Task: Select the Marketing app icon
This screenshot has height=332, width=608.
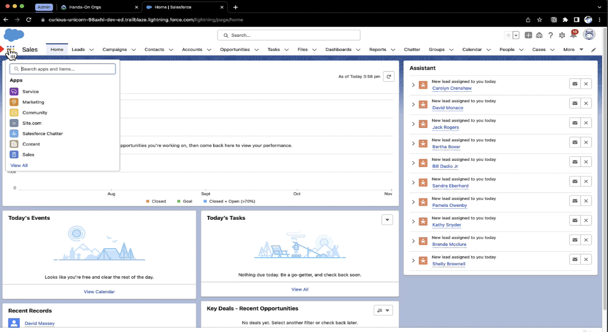Action: (x=14, y=102)
